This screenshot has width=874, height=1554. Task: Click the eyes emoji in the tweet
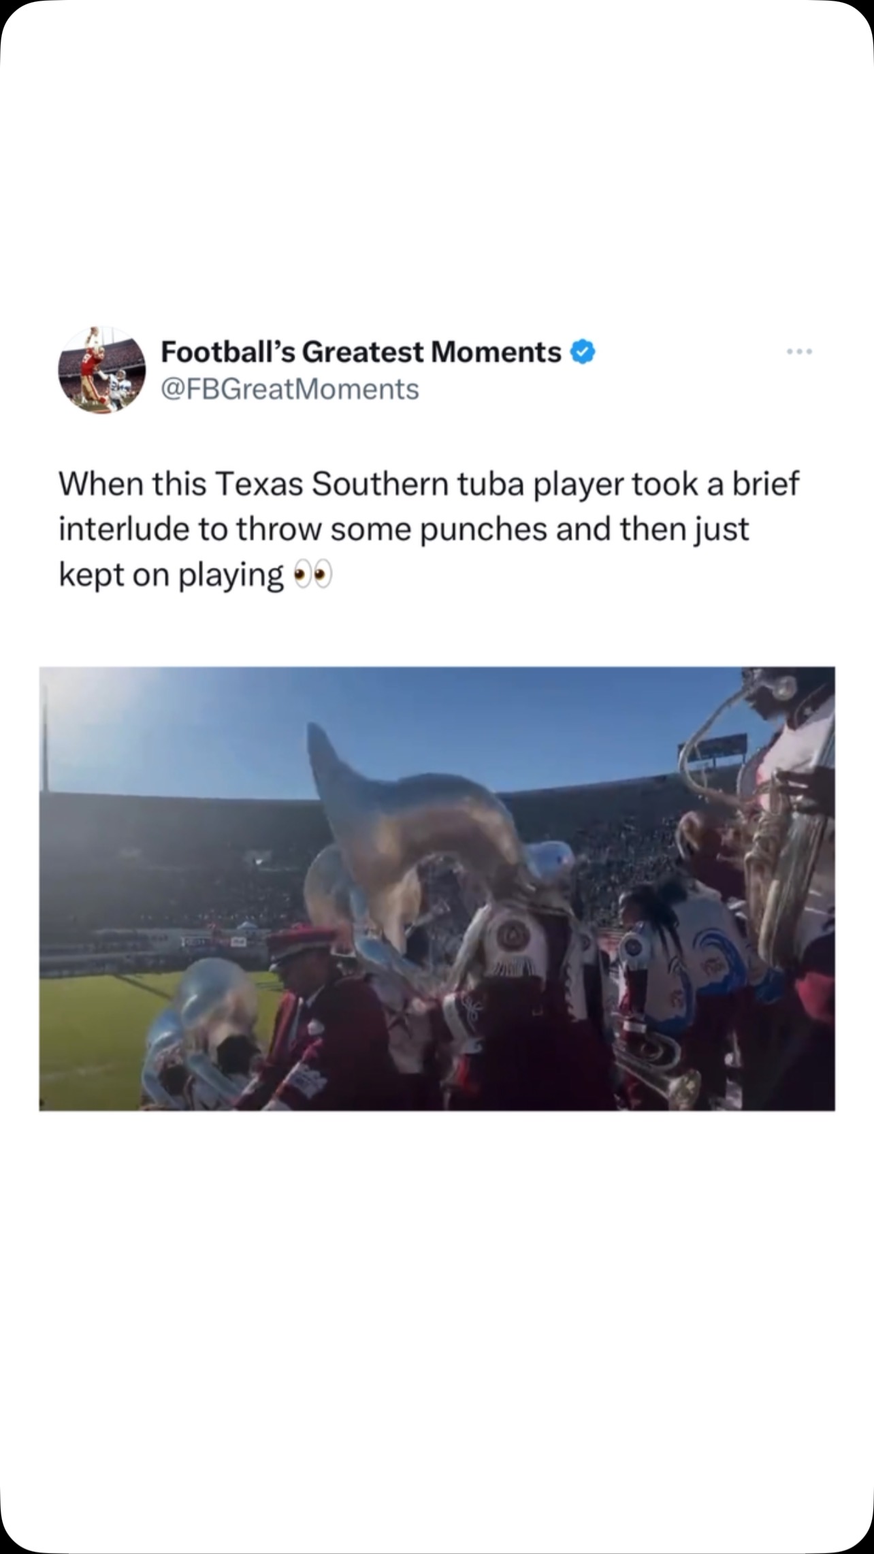312,576
